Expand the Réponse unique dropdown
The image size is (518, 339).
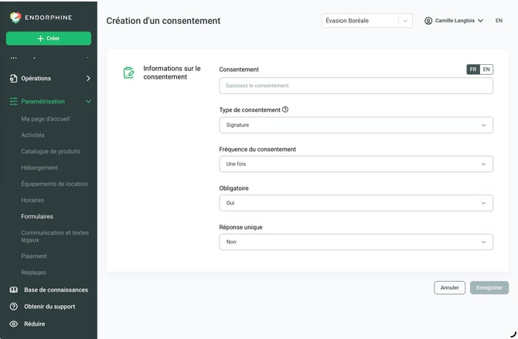tap(356, 242)
